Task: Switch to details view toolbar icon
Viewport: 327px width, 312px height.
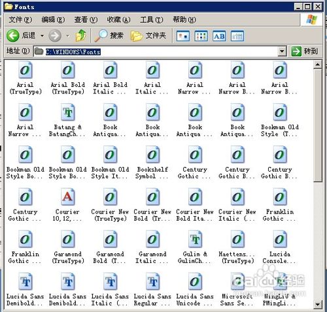Action: coord(237,36)
